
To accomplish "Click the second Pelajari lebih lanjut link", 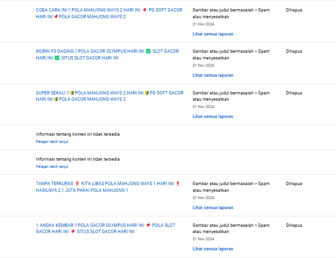I will 52,166.
